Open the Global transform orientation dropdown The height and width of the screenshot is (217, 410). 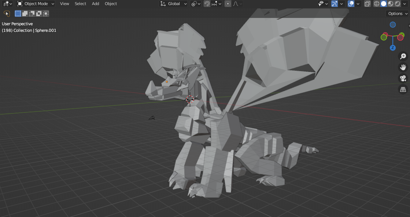[x=173, y=4]
